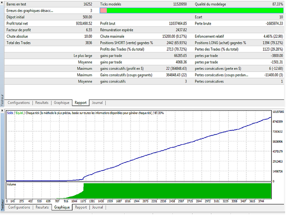287x215 pixels.
Task: Select the Rapport tab in upper panel
Action: (x=81, y=103)
